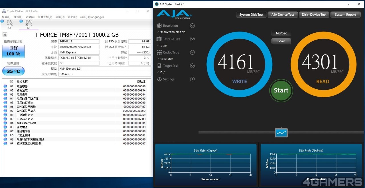Click the status orb for attribute 0F

5,143
